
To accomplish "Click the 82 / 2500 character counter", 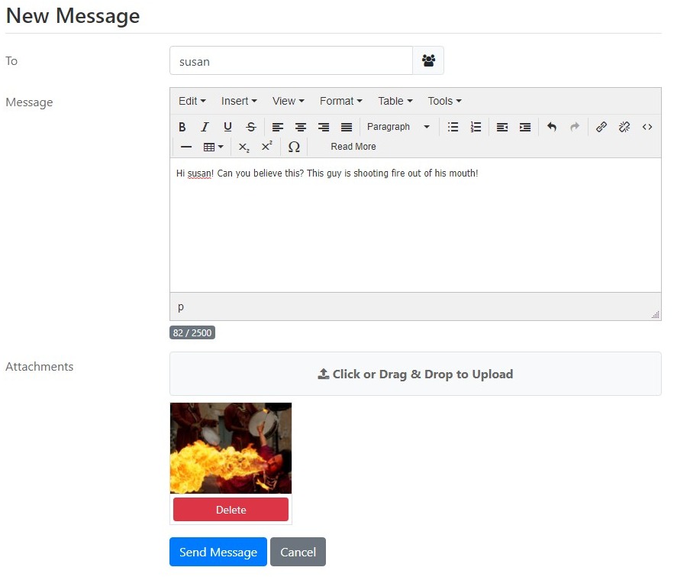I will tap(192, 333).
